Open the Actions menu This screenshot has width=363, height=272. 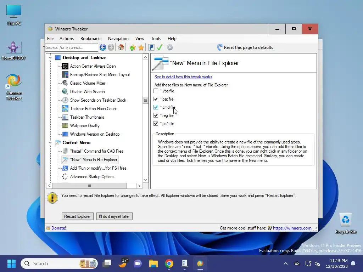point(67,38)
